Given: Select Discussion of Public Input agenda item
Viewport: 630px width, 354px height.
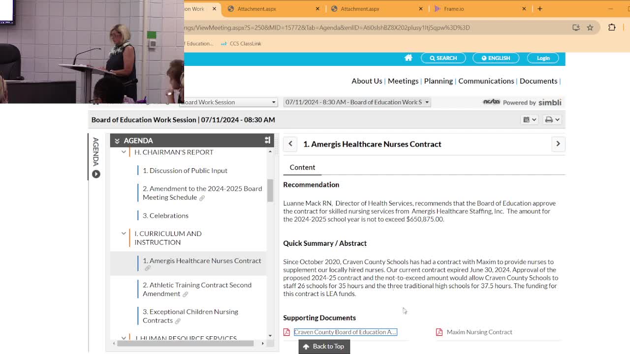Looking at the screenshot, I should [185, 171].
